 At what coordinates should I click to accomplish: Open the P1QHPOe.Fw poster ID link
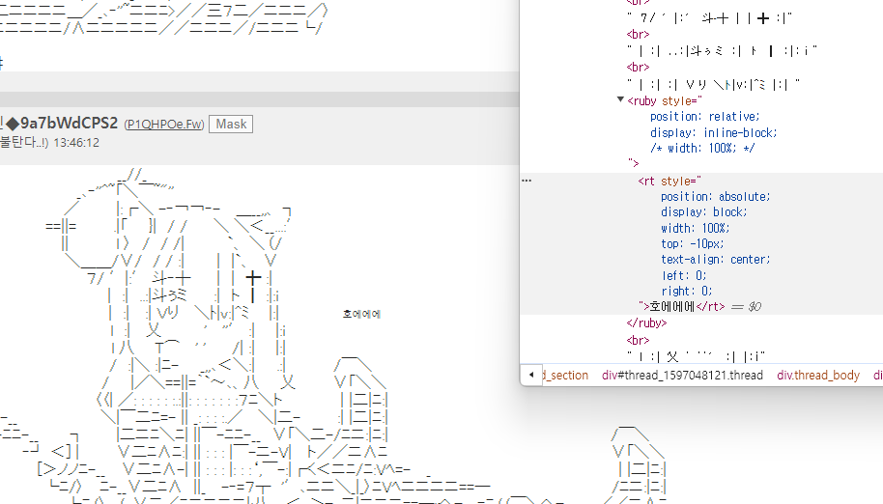coord(164,125)
